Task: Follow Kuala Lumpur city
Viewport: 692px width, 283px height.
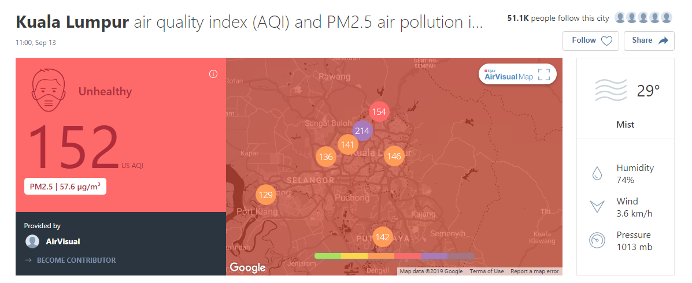Action: point(590,40)
